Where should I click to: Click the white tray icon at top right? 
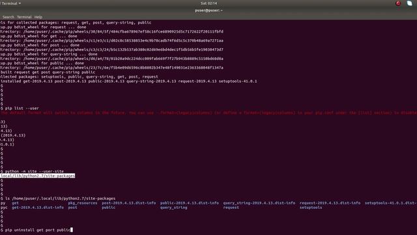[x=410, y=3]
